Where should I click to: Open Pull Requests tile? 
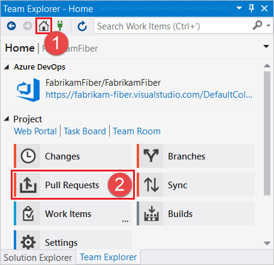73,185
